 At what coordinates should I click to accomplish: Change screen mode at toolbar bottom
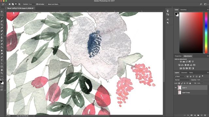tap(2, 90)
